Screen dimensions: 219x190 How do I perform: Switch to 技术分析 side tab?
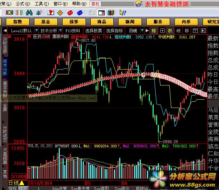[x=5, y=67]
